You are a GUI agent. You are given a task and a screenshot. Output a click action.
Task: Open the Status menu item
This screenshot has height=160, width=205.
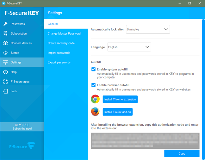pos(22,53)
